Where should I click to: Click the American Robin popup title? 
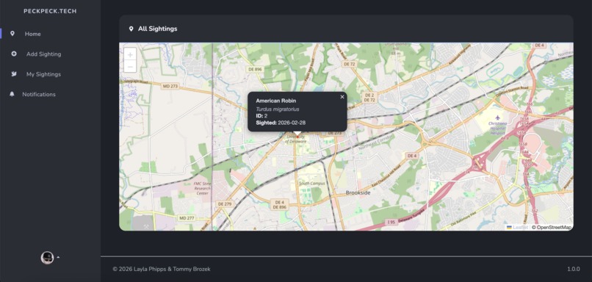tap(276, 101)
